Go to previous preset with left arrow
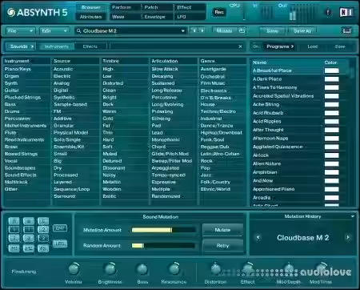The height and width of the screenshot is (290, 360). click(194, 30)
